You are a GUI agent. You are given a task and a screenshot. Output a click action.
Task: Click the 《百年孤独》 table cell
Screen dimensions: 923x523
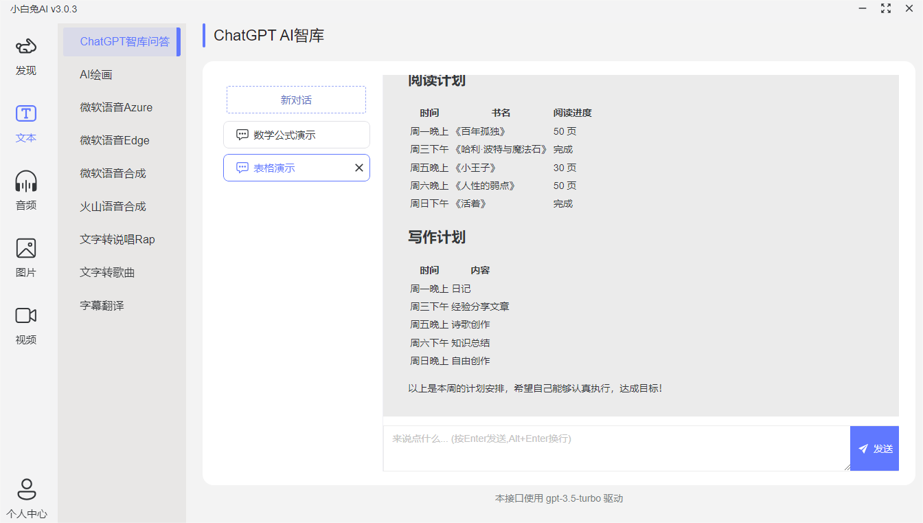pyautogui.click(x=479, y=131)
